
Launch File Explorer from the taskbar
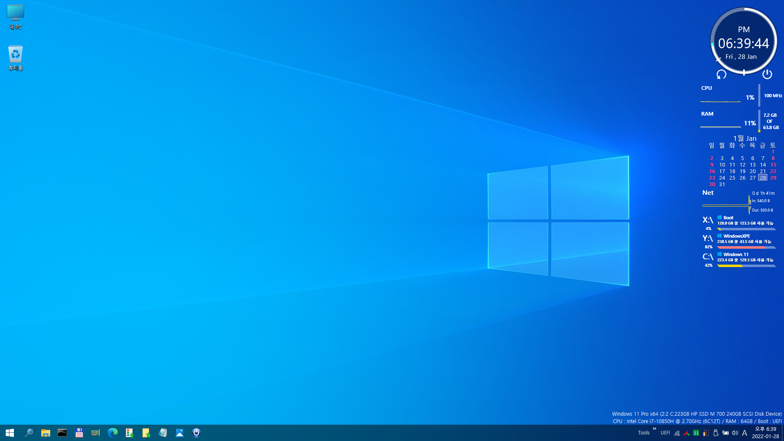click(x=45, y=433)
